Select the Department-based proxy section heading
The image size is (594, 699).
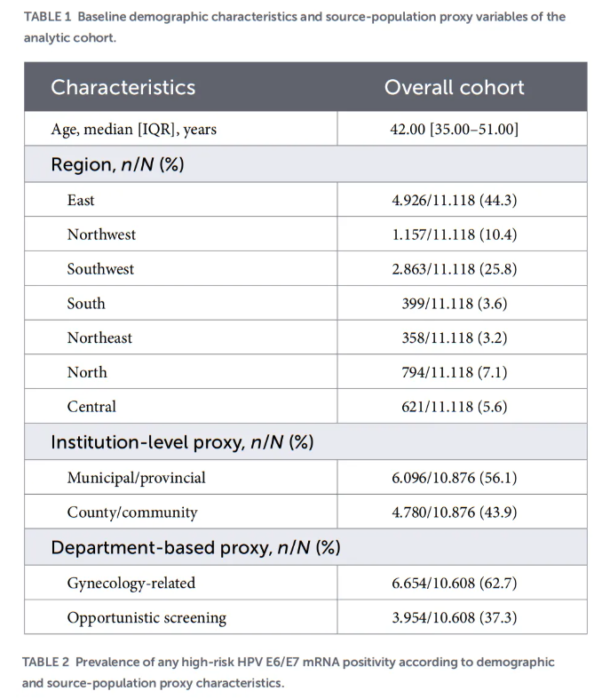coord(195,547)
